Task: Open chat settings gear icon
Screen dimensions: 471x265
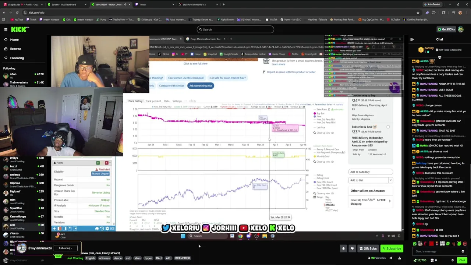Action: tap(453, 260)
